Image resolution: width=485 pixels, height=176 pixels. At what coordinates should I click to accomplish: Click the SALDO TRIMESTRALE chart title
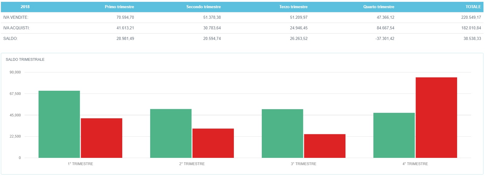click(25, 60)
